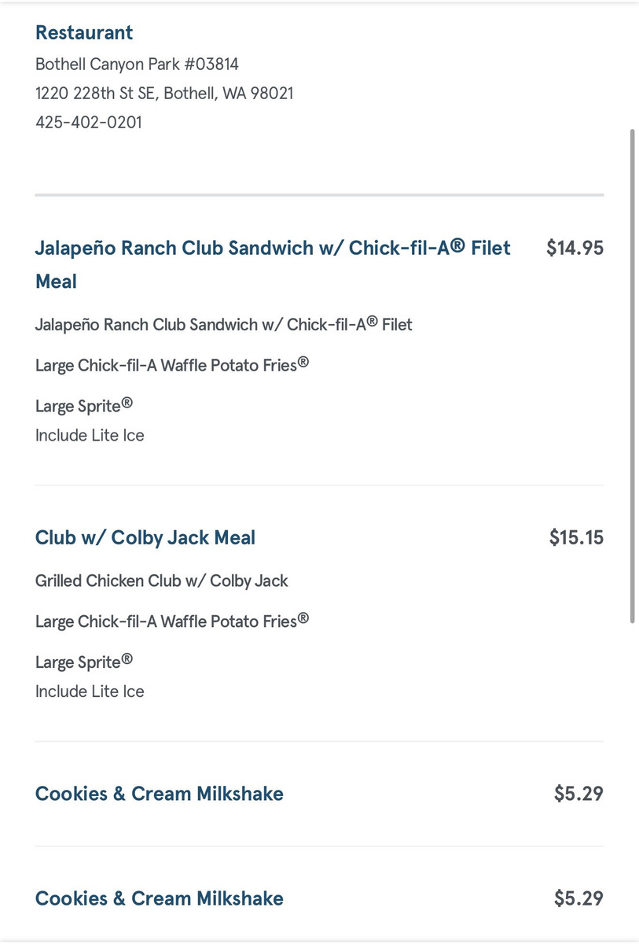
Task: Click Include Lite Ice under the Jalapeño meal
Action: [90, 436]
